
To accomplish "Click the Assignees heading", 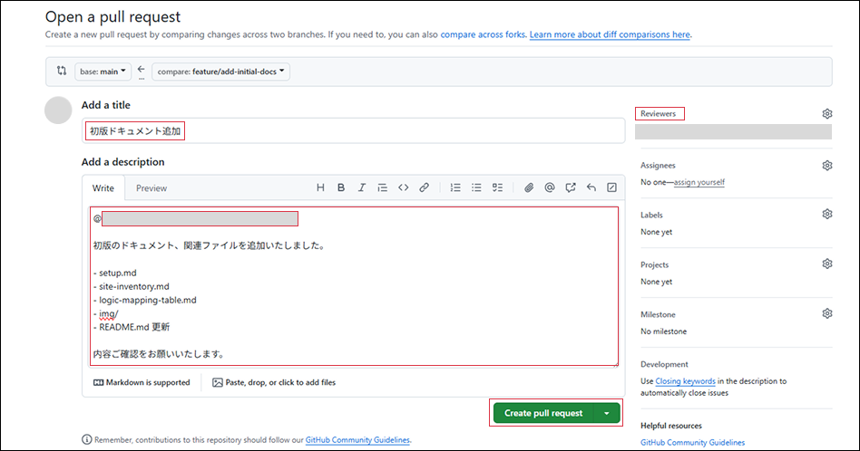I will (x=658, y=166).
